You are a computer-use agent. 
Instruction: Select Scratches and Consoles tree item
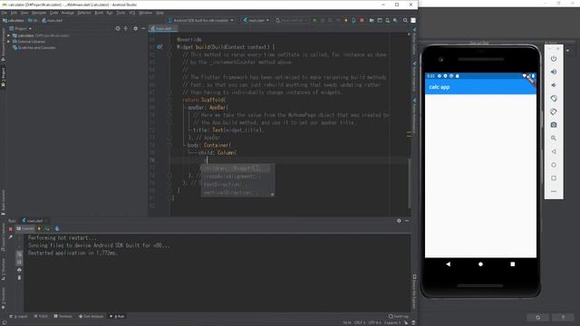point(34,48)
